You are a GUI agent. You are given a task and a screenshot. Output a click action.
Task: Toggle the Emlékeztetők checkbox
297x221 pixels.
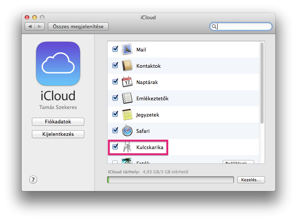tap(115, 98)
